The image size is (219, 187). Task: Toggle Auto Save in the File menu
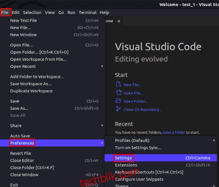click(x=52, y=136)
